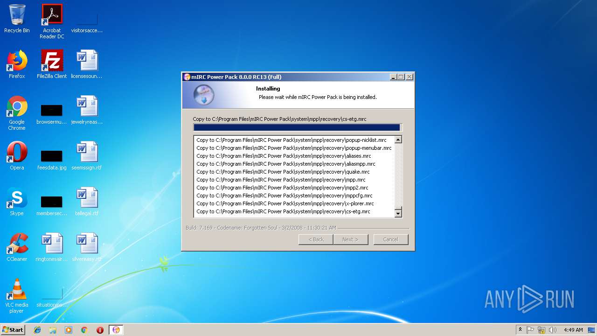The height and width of the screenshot is (336, 597).
Task: Click the Cancel button in installer
Action: click(x=390, y=239)
